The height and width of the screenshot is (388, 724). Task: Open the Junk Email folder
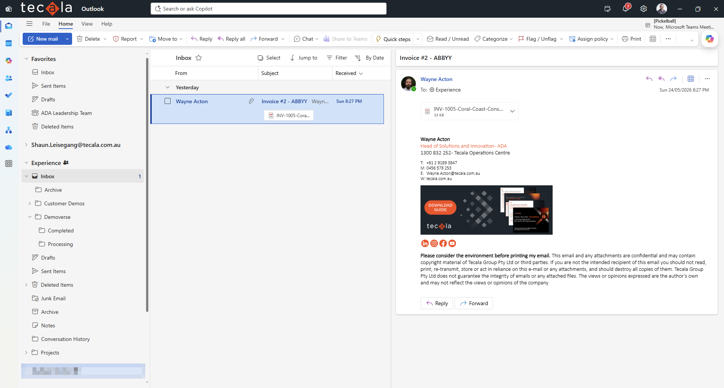(x=53, y=298)
